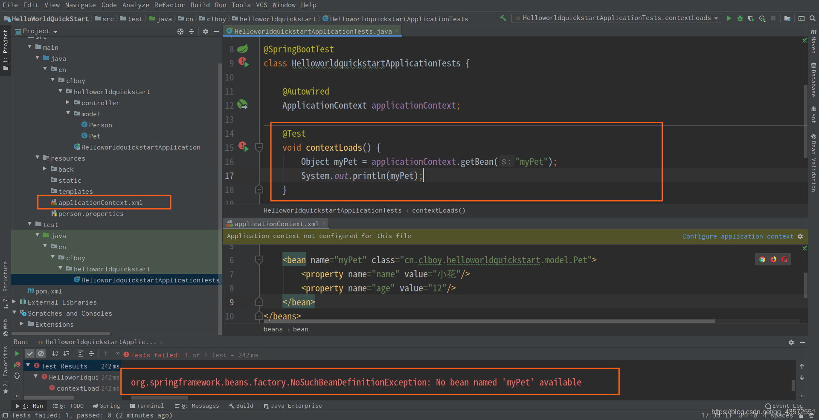Click the Toggle auto-test icon in the Run panel
The height and width of the screenshot is (420, 819).
pos(17,376)
